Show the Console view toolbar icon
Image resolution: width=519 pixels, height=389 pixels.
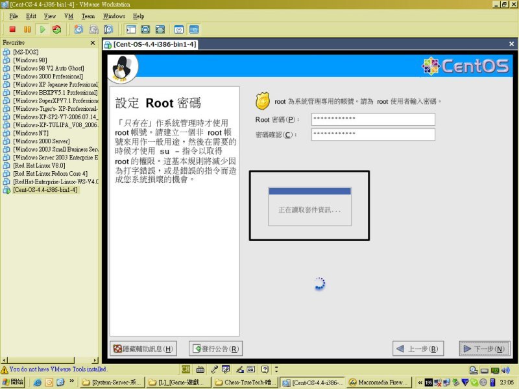[194, 29]
